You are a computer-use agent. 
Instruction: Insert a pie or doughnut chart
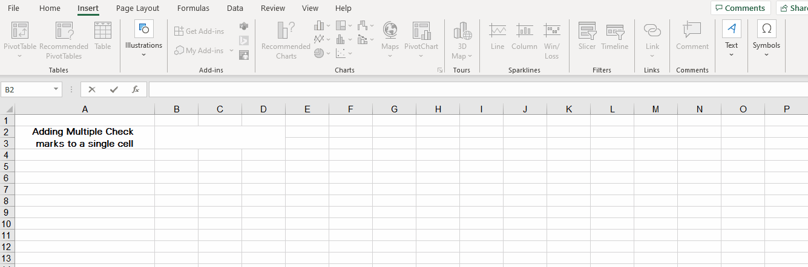319,53
